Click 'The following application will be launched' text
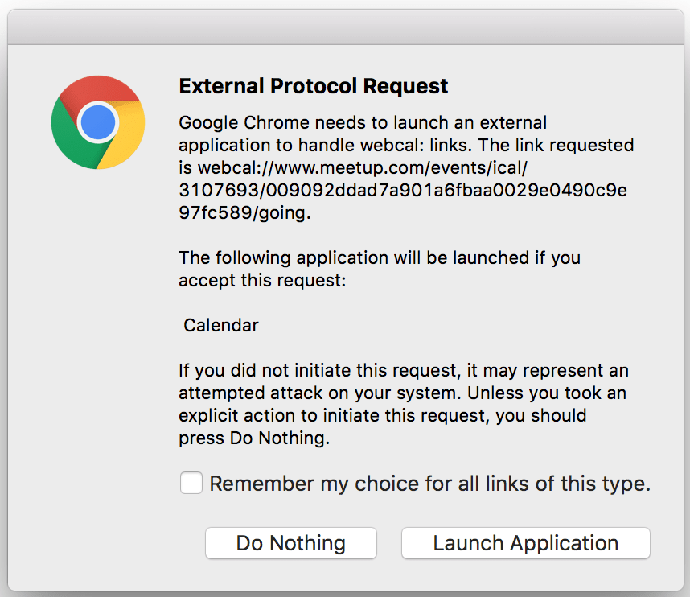This screenshot has width=690, height=597. [x=380, y=258]
